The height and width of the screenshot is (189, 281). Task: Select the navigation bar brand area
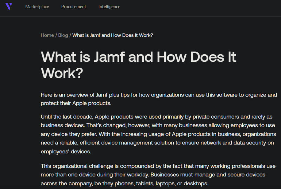click(9, 6)
